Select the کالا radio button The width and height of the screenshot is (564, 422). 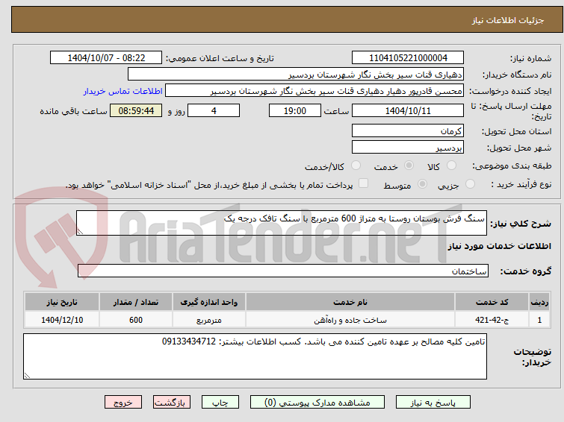[x=451, y=166]
